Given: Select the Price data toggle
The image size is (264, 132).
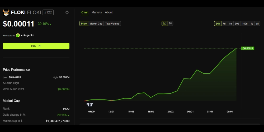Looking at the screenshot, I should coord(84,24).
